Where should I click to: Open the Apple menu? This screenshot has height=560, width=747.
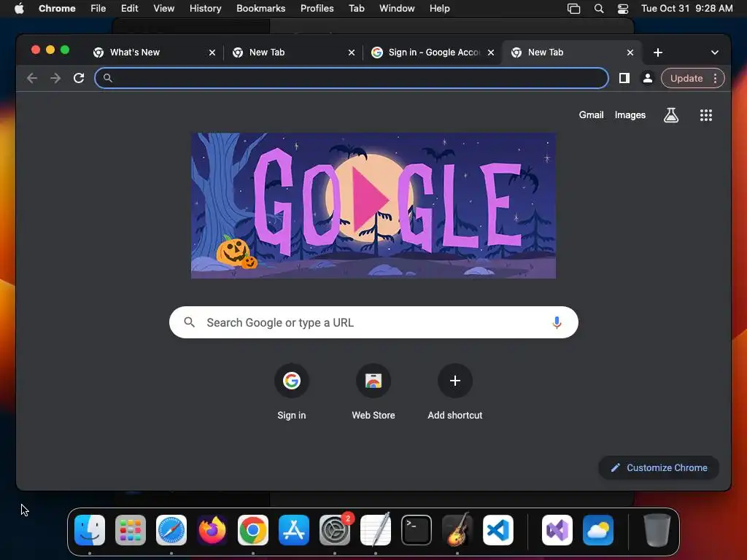click(19, 9)
